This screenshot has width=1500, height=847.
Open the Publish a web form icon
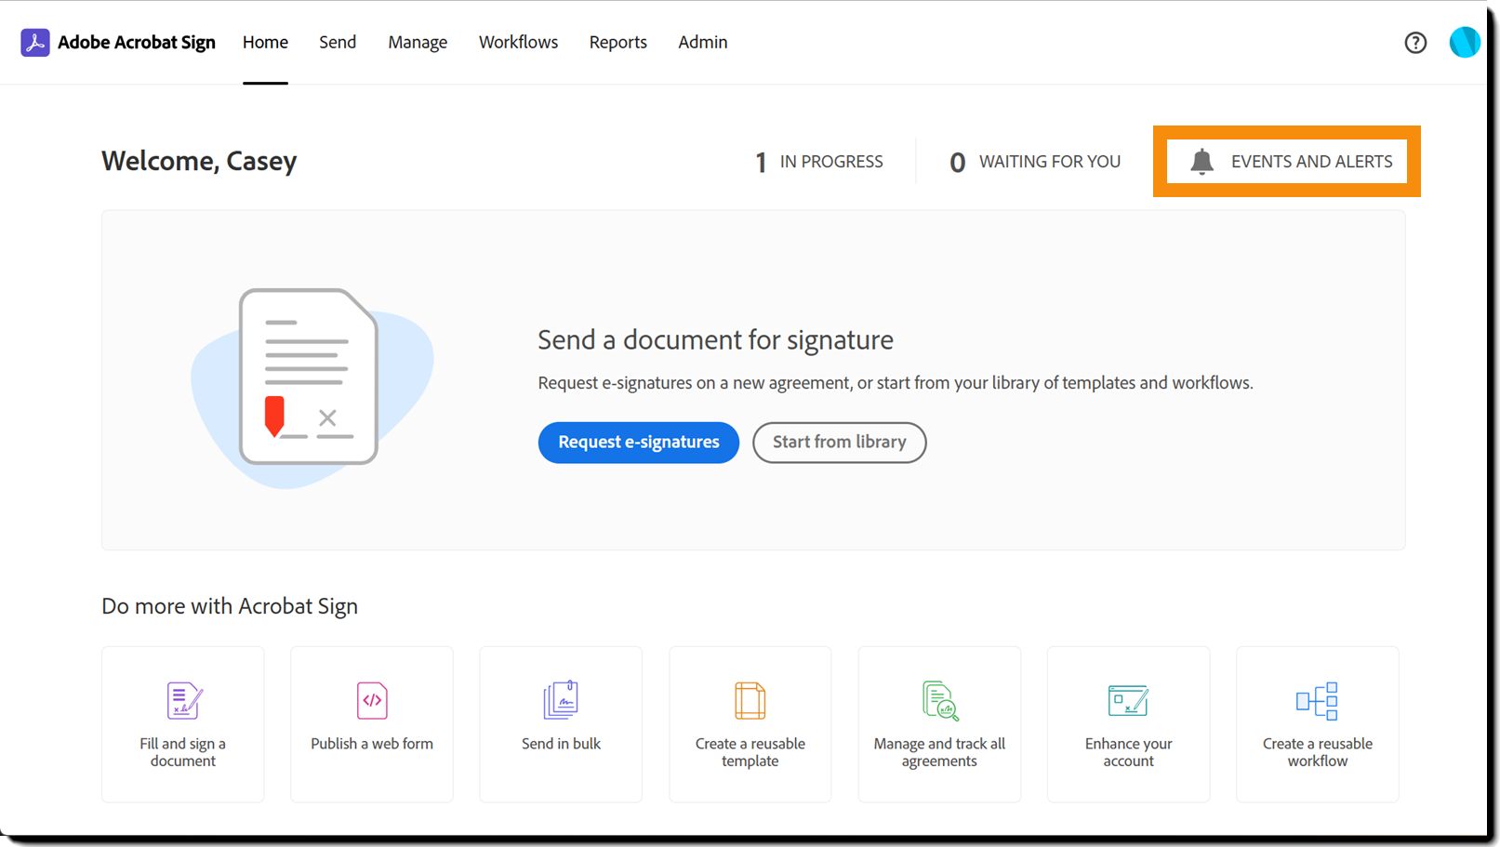point(372,701)
